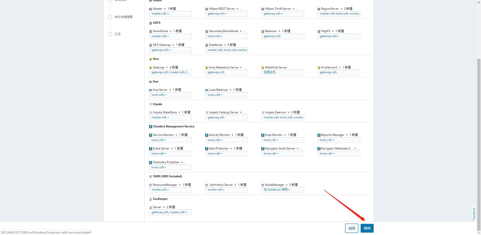Click the NFS Gateway role icon
The height and width of the screenshot is (235, 481).
pos(151,45)
